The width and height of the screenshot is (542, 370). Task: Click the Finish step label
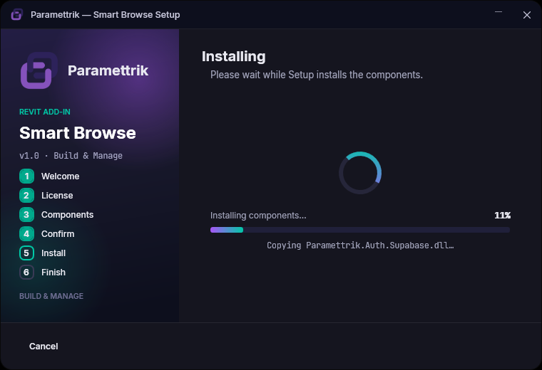pos(53,272)
